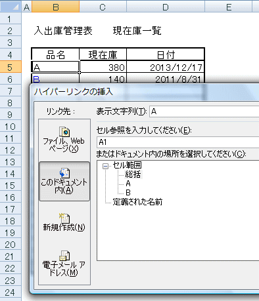Screen dimensions: 259x301
Task: Click the セル範囲 tree label
Action: coord(127,165)
